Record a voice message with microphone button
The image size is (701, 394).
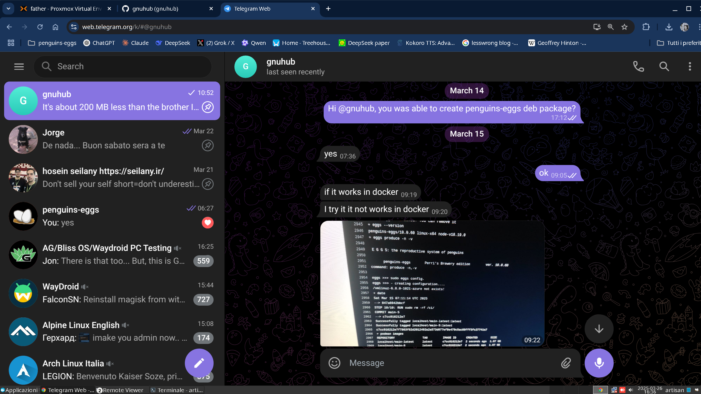599,363
